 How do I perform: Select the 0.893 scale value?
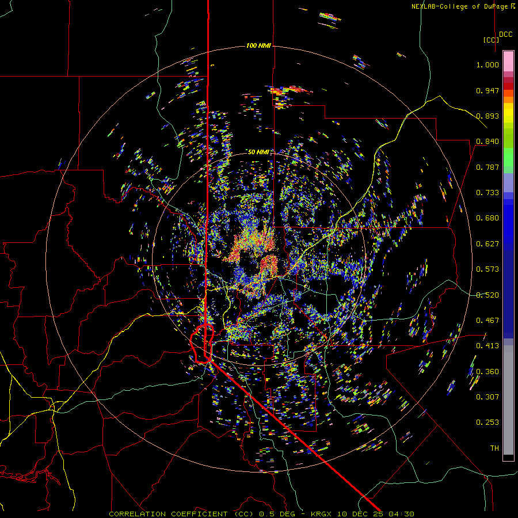coord(487,116)
